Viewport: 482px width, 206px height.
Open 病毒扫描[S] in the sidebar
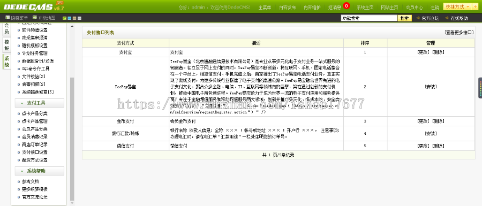point(34,84)
